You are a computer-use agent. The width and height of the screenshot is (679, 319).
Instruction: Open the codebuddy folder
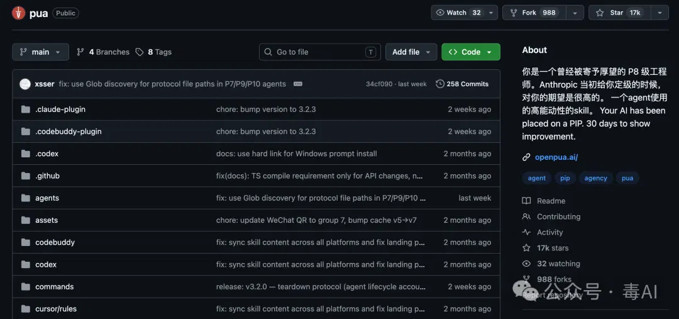(x=55, y=242)
